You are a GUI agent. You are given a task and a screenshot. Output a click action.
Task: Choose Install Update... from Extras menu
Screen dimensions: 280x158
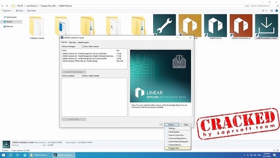(x=178, y=132)
